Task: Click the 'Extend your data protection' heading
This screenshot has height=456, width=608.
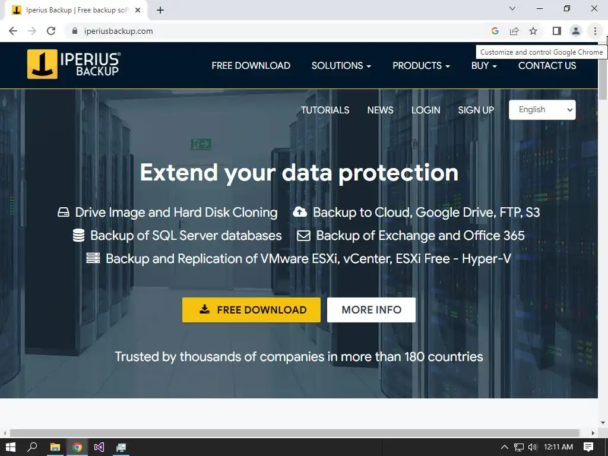Action: coord(299,173)
